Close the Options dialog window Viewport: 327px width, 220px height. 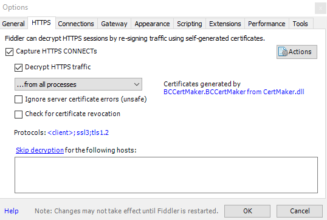pyautogui.click(x=320, y=9)
